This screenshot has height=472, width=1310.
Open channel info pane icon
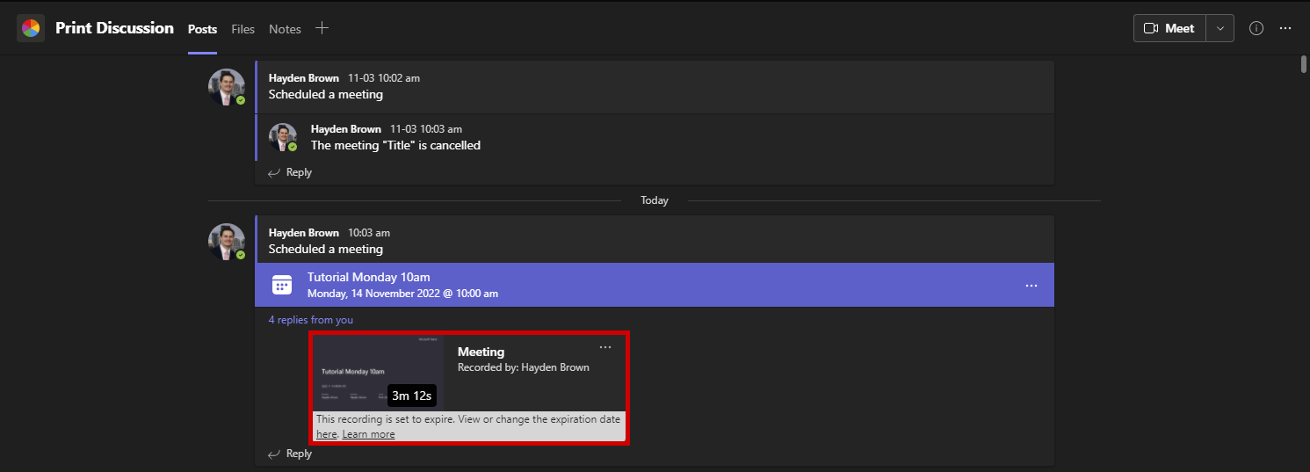(1256, 28)
